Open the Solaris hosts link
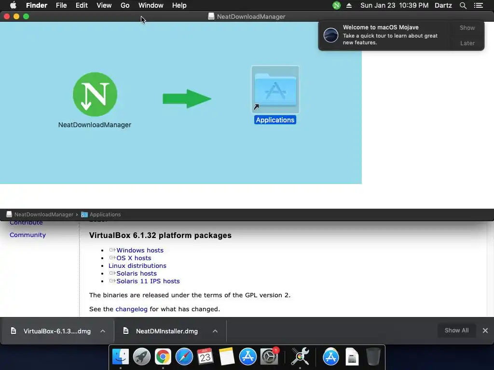 pos(137,274)
